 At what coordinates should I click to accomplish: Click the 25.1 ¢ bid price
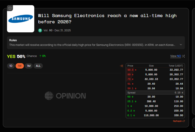click(x=132, y=101)
